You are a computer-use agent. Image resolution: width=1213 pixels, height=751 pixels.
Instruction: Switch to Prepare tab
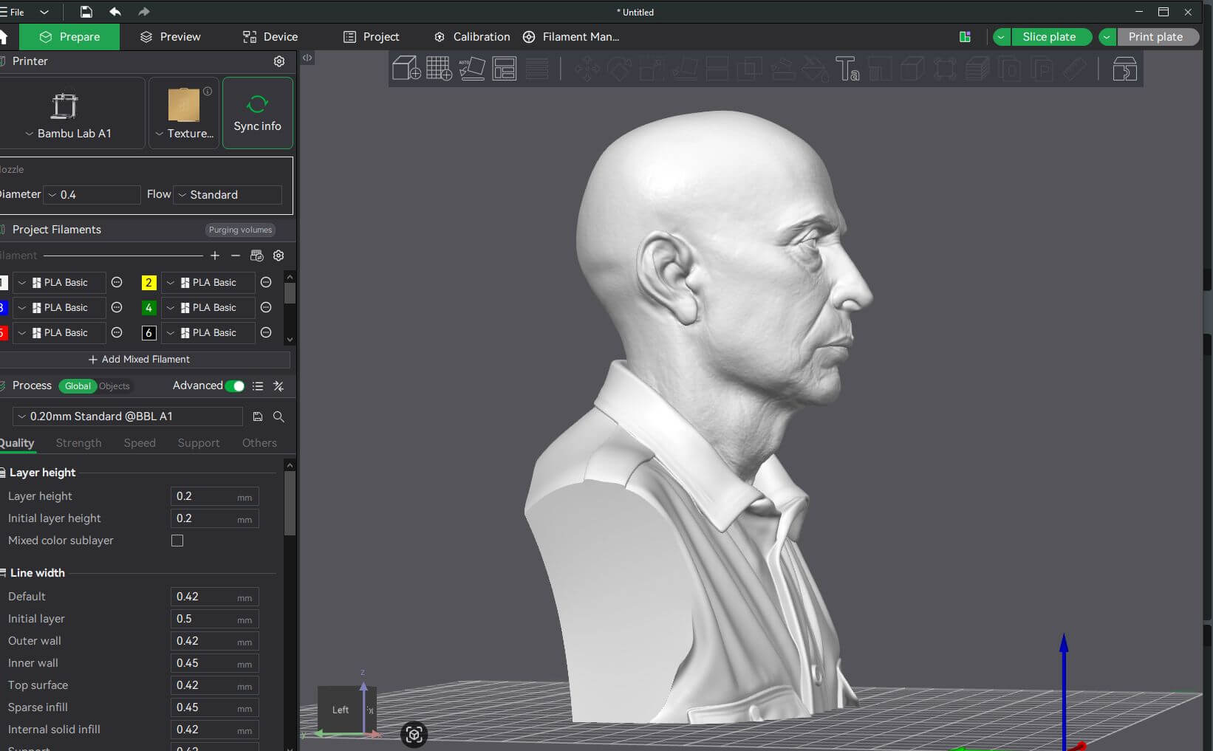pos(69,37)
